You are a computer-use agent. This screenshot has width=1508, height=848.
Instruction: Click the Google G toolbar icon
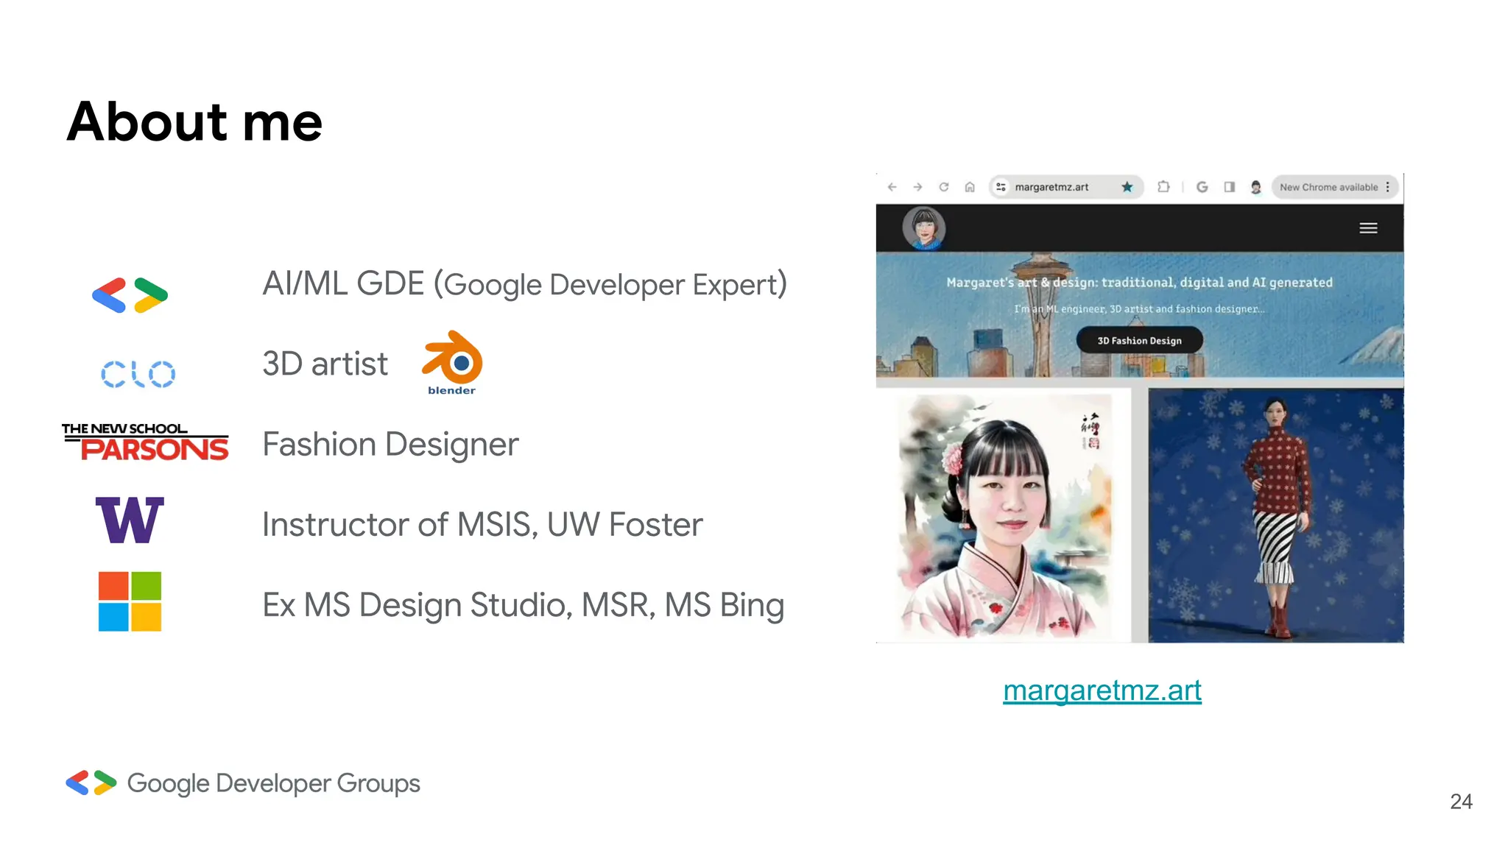click(x=1202, y=187)
